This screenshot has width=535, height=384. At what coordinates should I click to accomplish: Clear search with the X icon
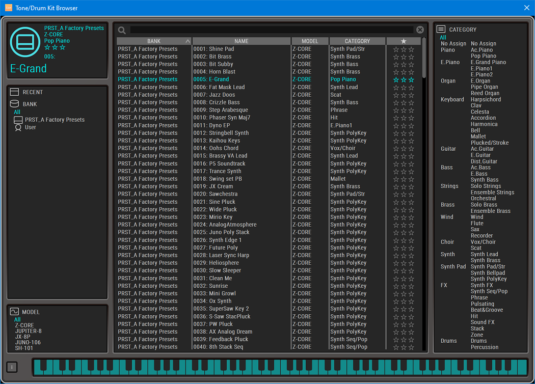(x=420, y=30)
